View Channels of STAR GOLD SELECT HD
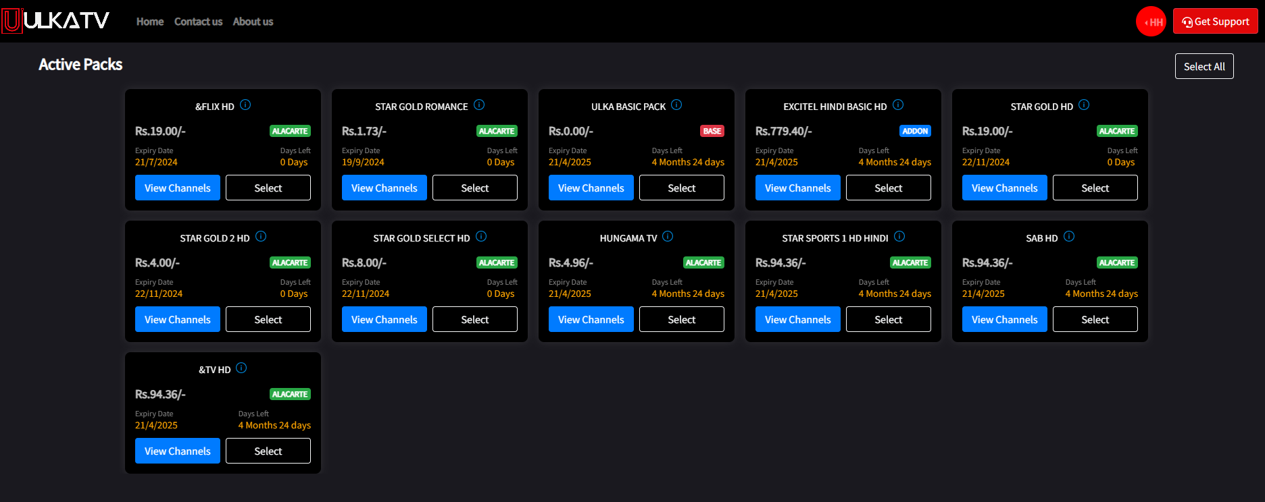The image size is (1265, 502). 385,319
